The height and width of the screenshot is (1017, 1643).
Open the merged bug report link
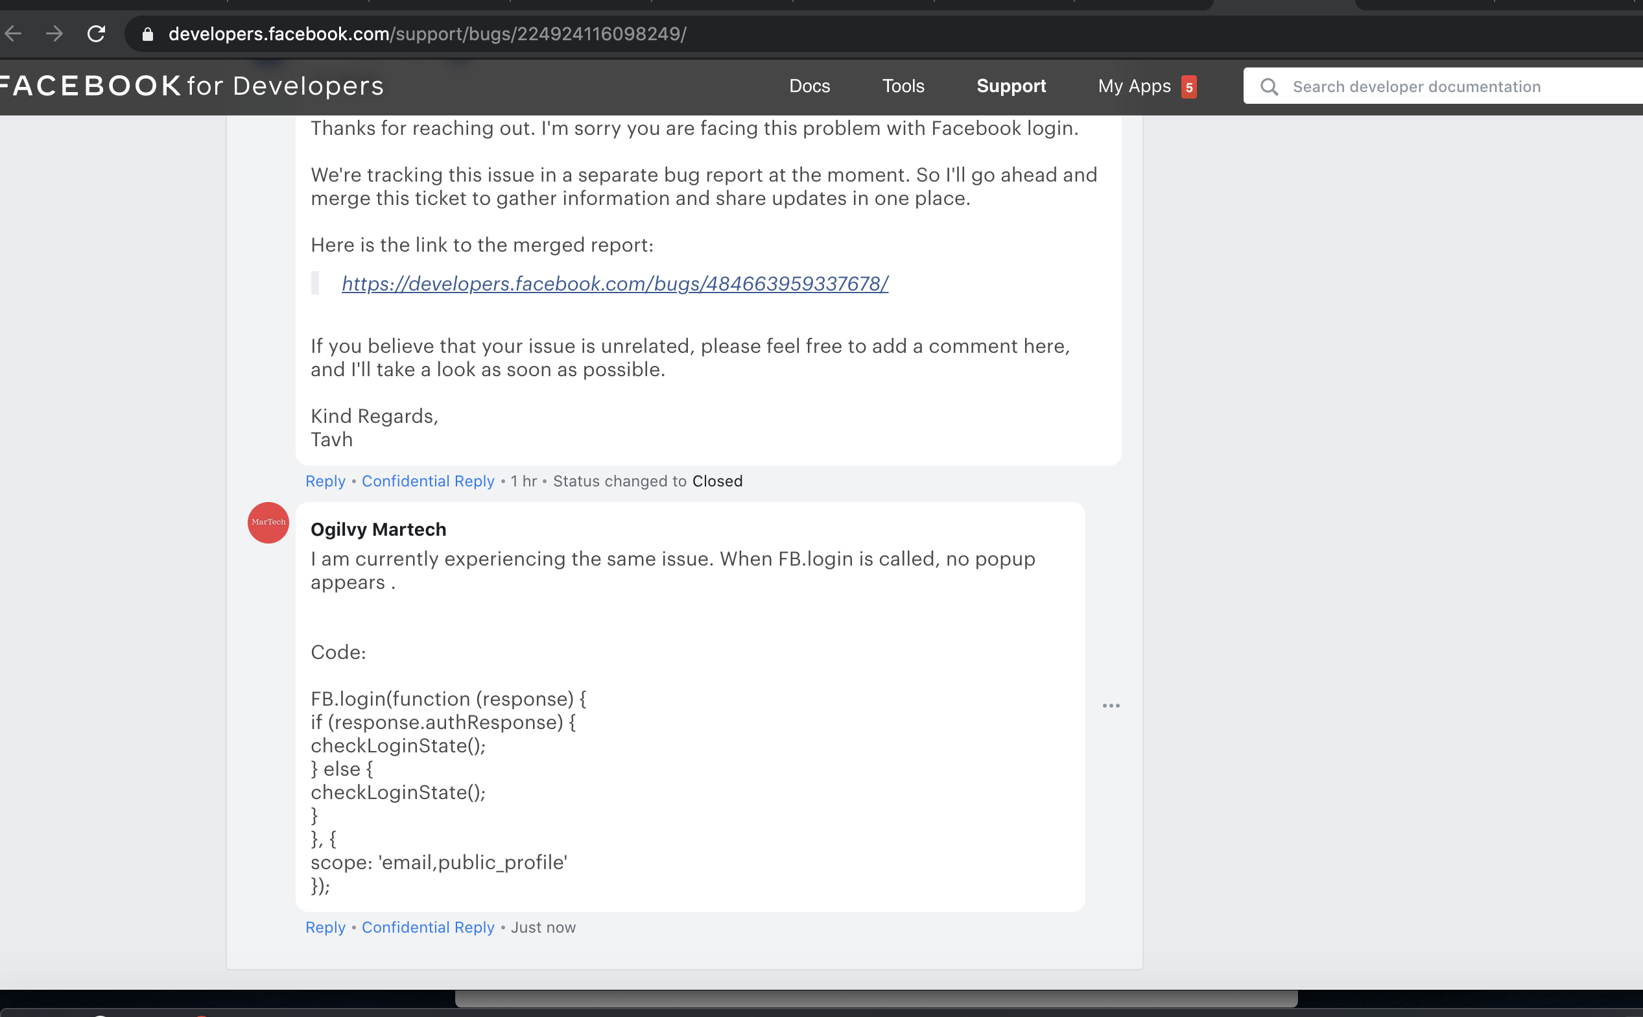tap(615, 284)
